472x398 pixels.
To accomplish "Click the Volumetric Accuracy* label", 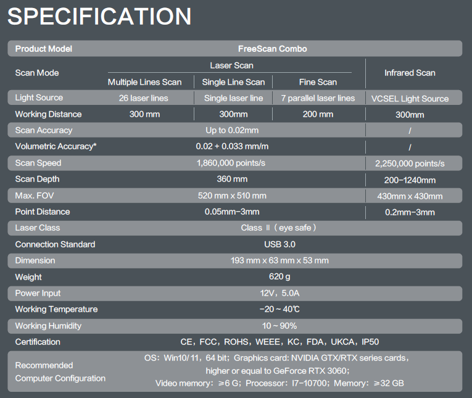I will (x=56, y=146).
